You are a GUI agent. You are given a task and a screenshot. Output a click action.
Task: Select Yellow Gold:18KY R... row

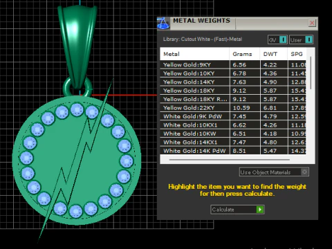tap(233, 99)
